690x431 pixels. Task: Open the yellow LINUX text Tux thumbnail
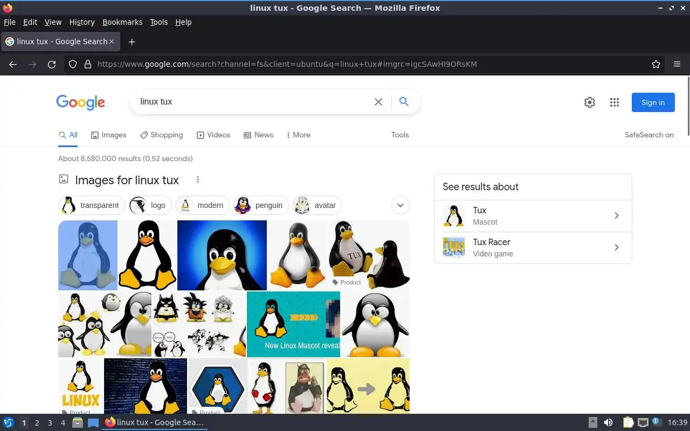tap(80, 386)
